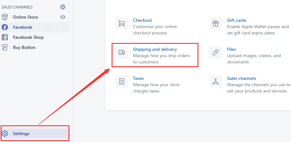Image resolution: width=291 pixels, height=142 pixels.
Task: Open the Files settings link
Action: click(231, 49)
